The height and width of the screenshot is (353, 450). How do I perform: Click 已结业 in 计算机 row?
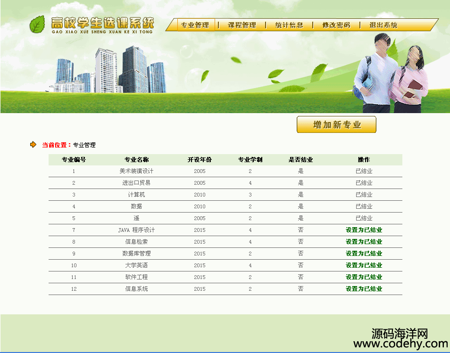click(364, 195)
